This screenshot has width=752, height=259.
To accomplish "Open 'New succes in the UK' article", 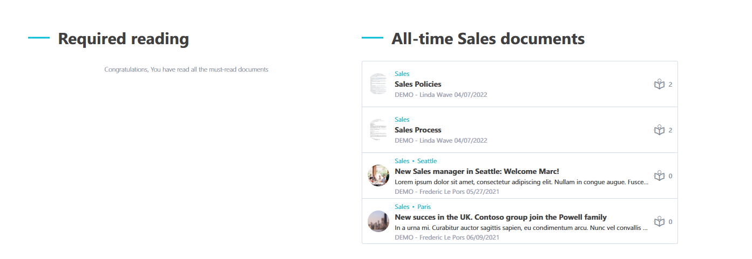I will tap(500, 218).
